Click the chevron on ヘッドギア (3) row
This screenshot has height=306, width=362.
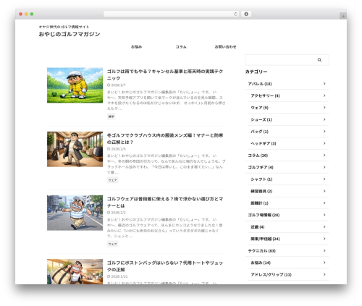[x=324, y=143]
